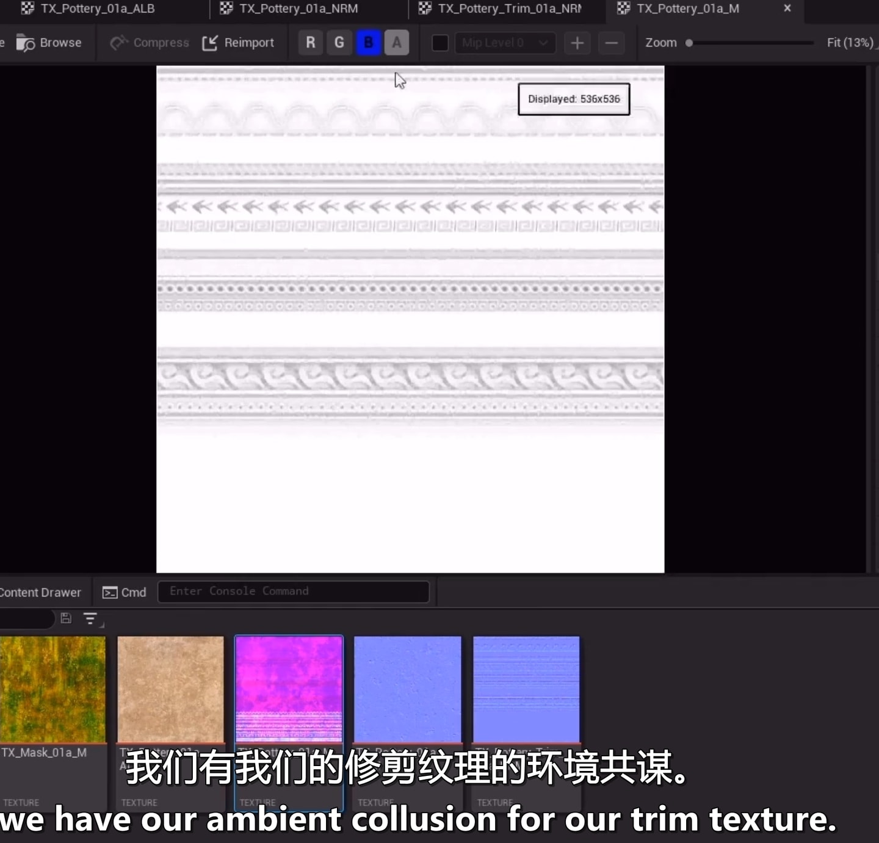This screenshot has height=843, width=879.
Task: Select the striped trim normal map thumbnail
Action: click(x=526, y=689)
